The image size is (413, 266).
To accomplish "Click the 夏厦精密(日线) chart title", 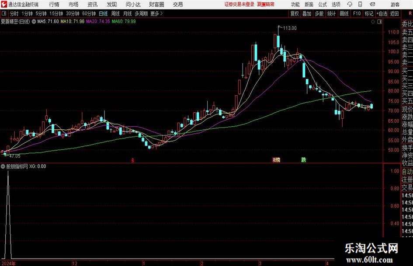I will tap(15, 21).
